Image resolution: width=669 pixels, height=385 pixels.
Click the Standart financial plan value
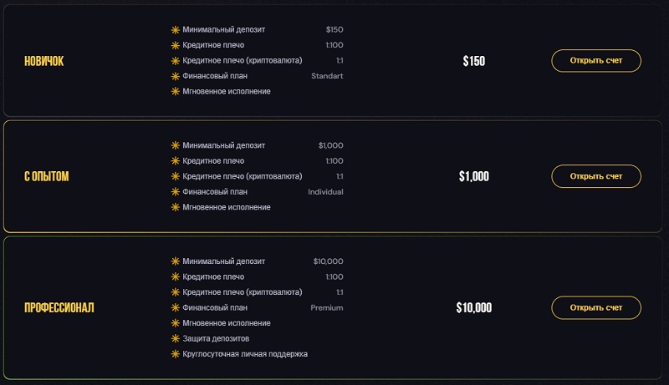[327, 76]
